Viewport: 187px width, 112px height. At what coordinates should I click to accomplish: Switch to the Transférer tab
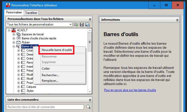pyautogui.click(x=31, y=13)
